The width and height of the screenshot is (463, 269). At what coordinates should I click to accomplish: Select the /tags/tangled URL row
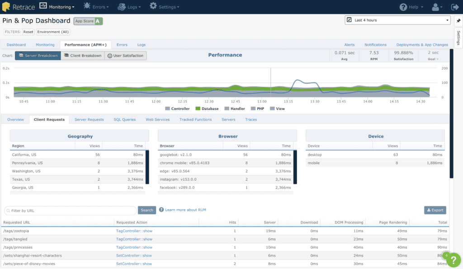point(225,239)
